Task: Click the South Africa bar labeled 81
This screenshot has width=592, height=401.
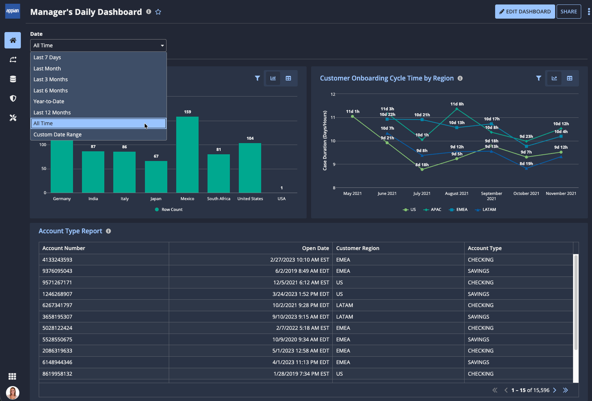Action: point(219,173)
